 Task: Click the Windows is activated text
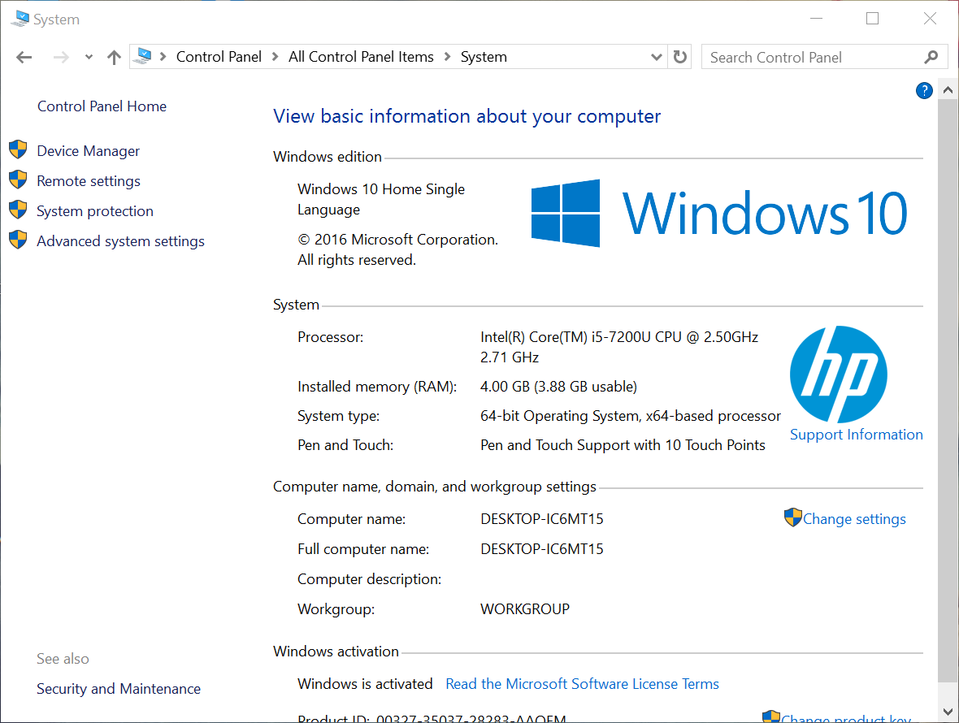click(365, 684)
